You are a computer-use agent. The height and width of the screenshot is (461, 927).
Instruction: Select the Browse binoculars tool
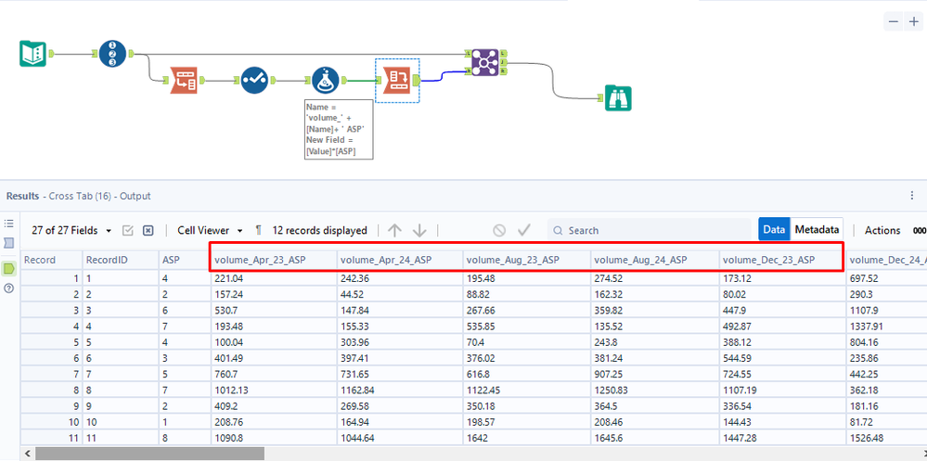point(618,98)
